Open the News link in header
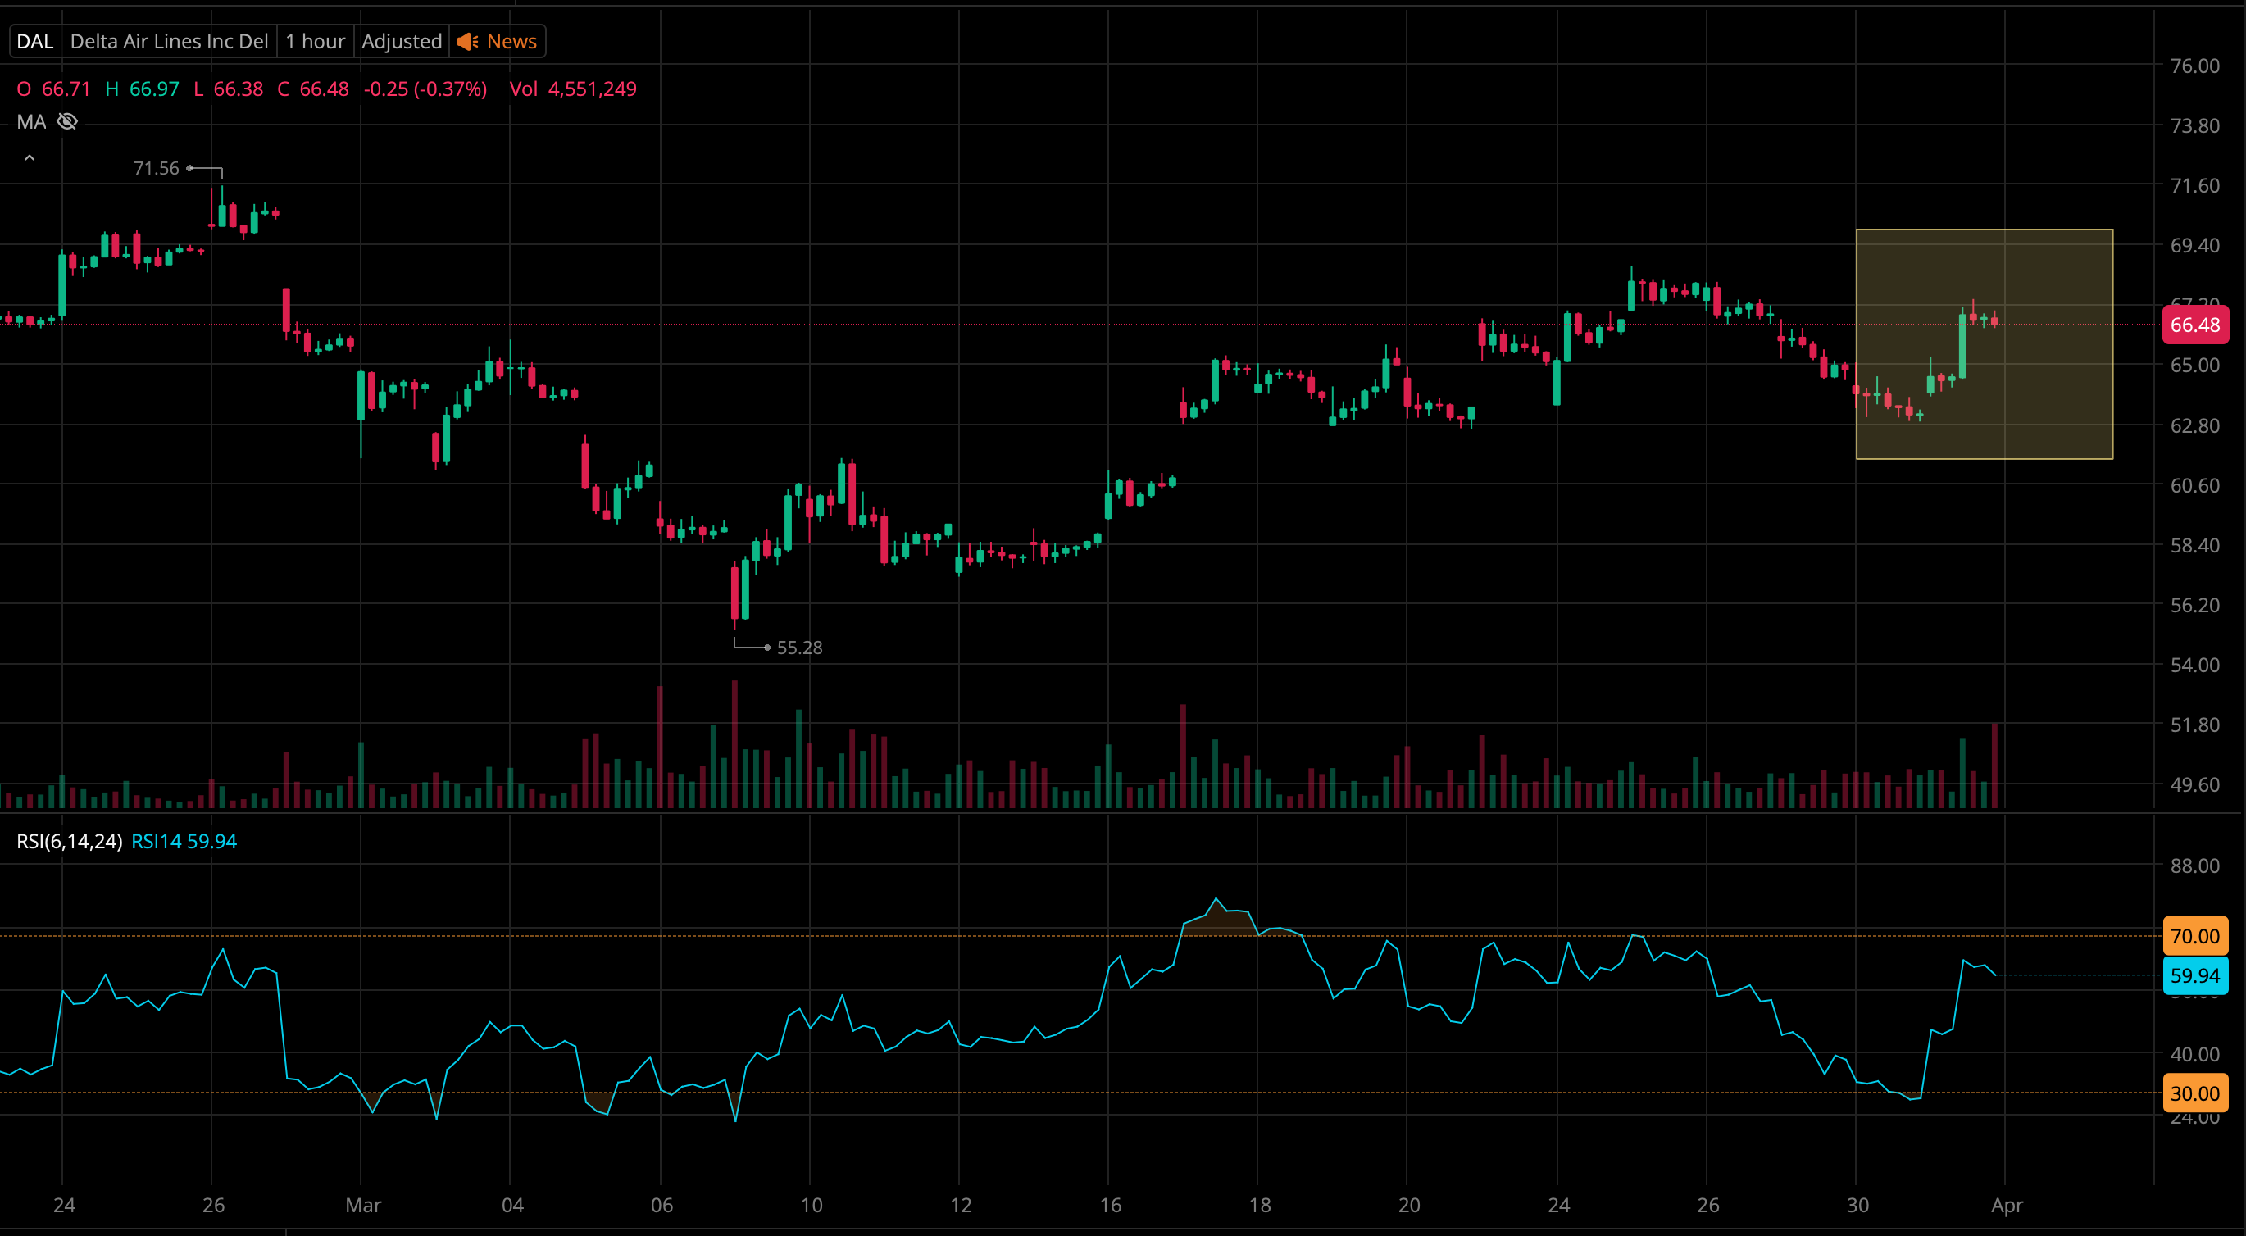2246x1236 pixels. [511, 42]
